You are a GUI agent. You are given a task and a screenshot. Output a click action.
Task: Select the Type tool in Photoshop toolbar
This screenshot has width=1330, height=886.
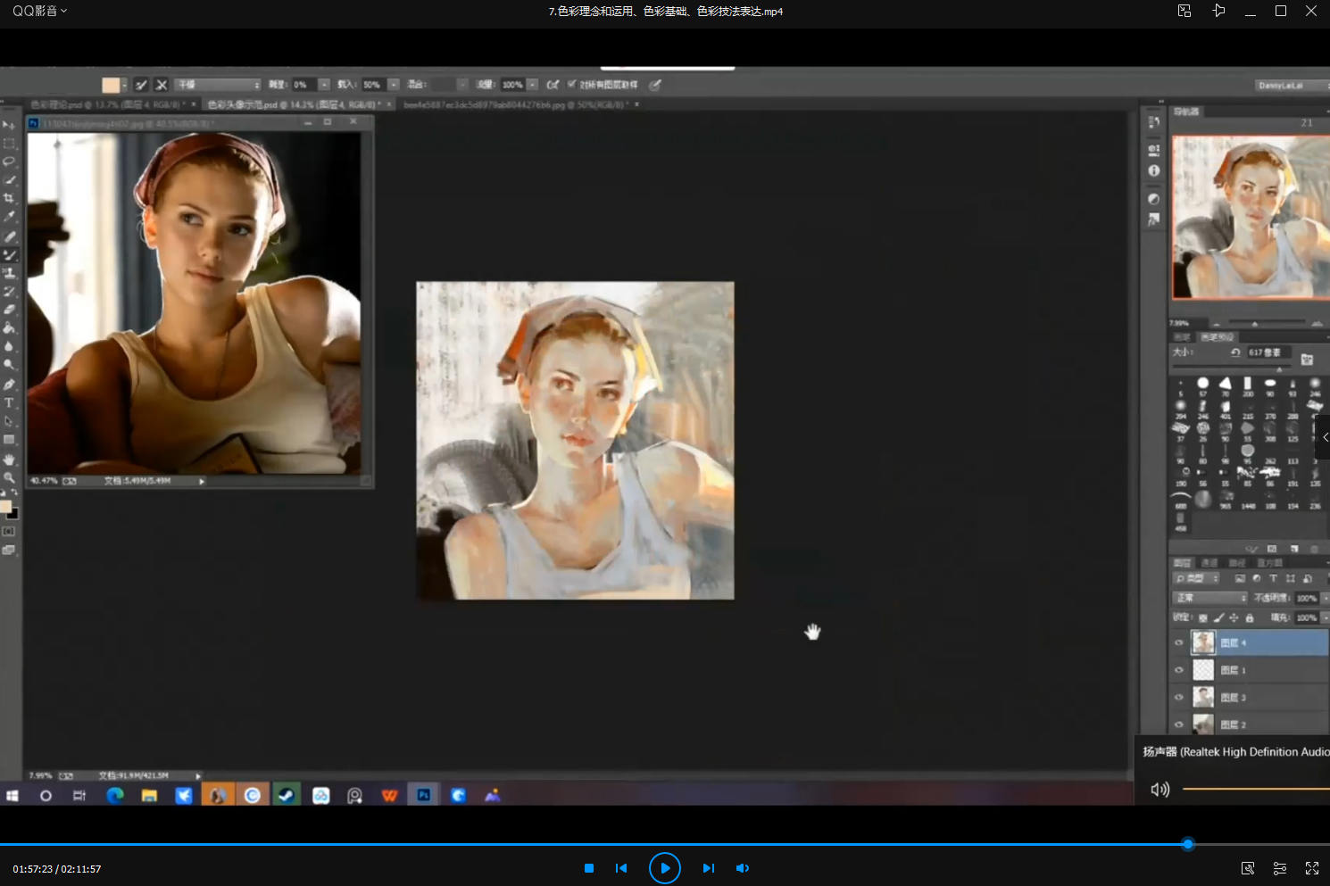pos(10,403)
